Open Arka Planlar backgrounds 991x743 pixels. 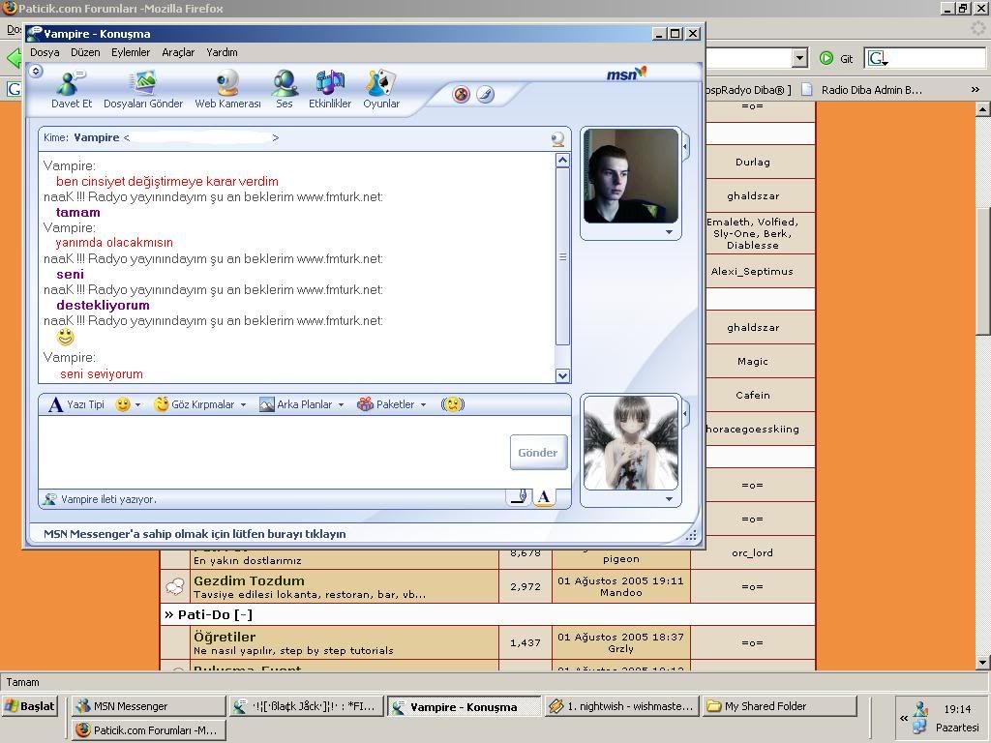click(296, 404)
